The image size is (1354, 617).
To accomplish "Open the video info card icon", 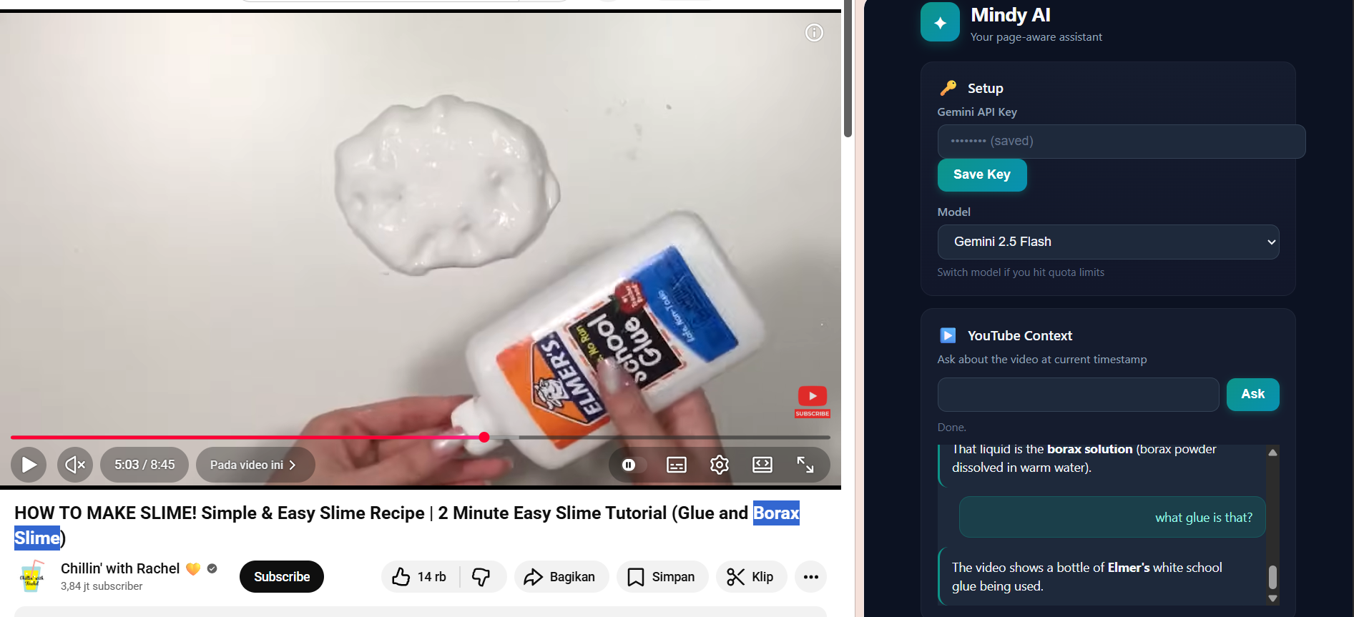I will tap(814, 33).
